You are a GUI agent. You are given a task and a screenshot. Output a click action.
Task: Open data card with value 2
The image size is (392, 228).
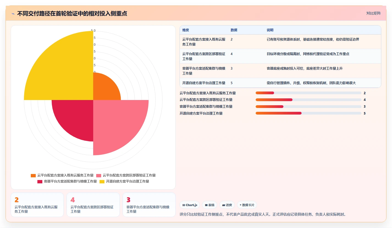(37, 205)
